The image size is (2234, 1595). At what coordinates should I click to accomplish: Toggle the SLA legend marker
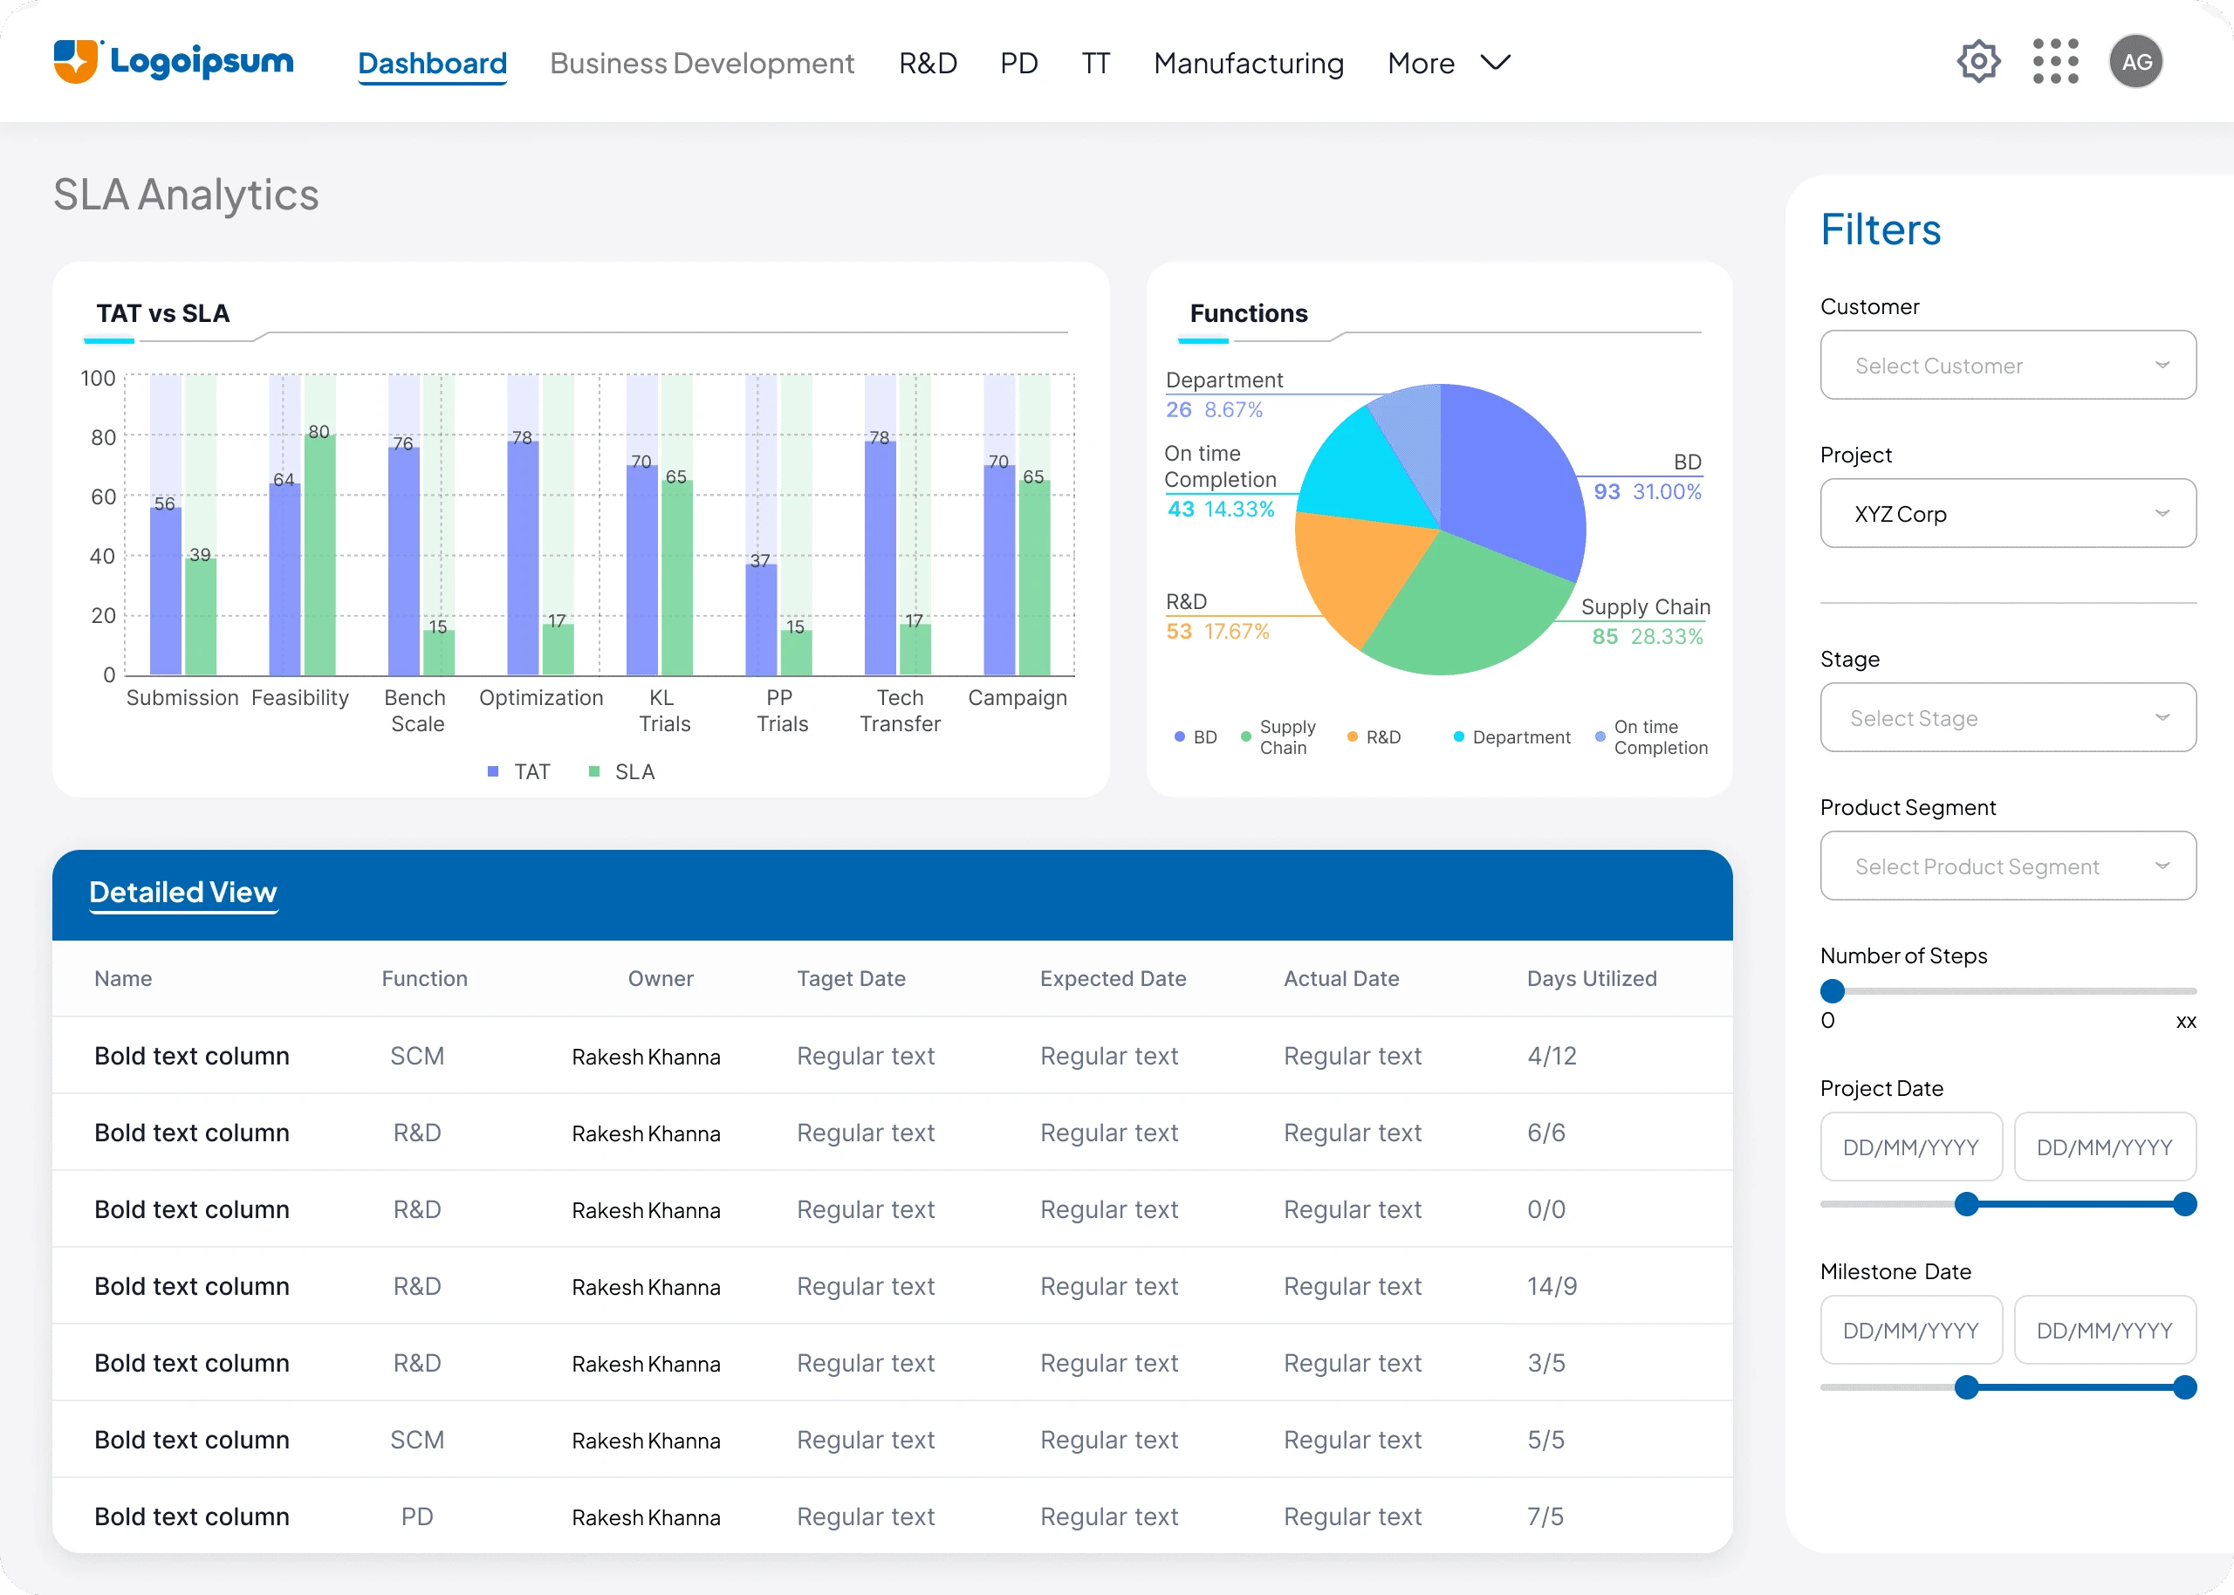coord(594,772)
